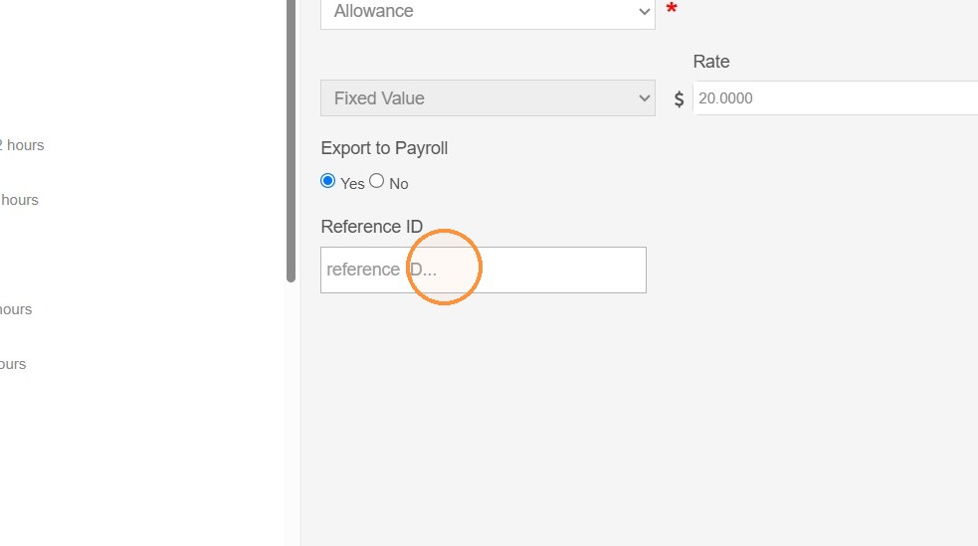Screen dimensions: 978x546
Task: Click the left panel's vertical scrollbar
Action: (291, 141)
